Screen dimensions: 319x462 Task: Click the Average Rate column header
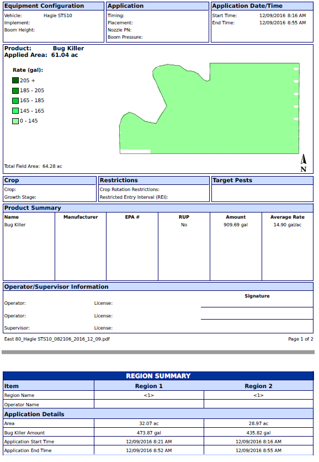click(x=287, y=217)
